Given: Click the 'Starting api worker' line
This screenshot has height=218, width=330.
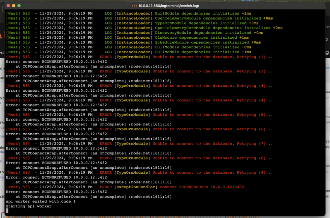Looking at the screenshot, I should 29,206.
